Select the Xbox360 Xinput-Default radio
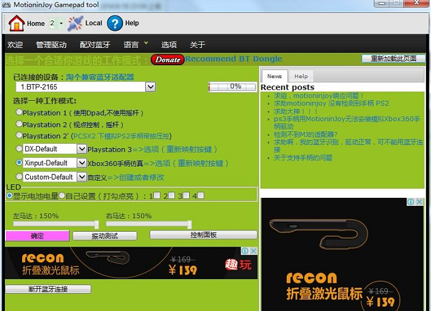Image resolution: width=431 pixels, height=311 pixels. (19, 162)
